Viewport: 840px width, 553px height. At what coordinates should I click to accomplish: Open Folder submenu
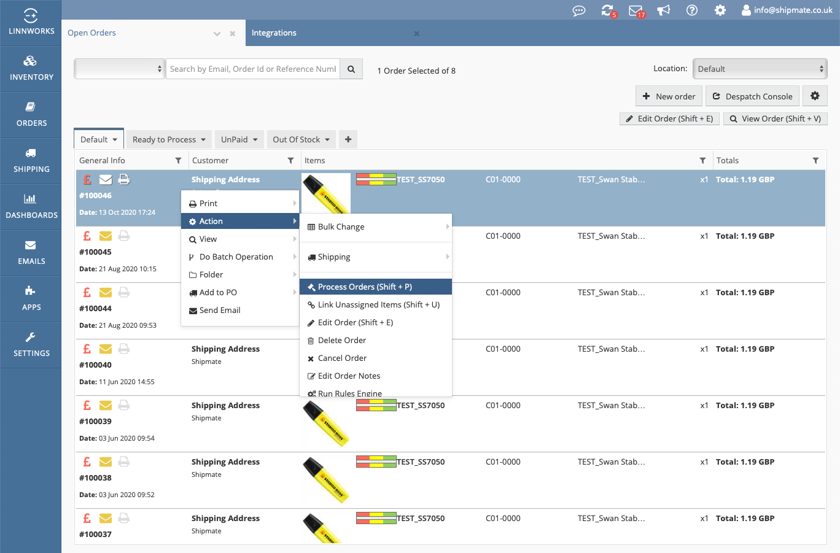tap(240, 275)
